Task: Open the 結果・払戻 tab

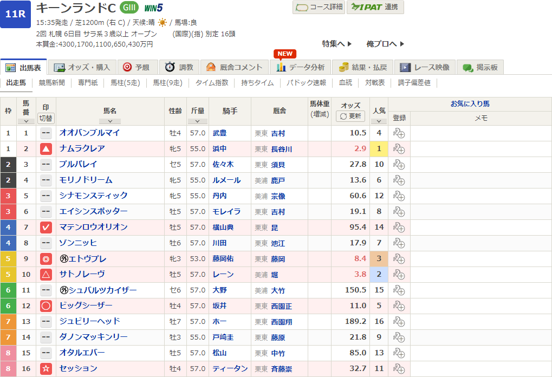Action: point(362,67)
